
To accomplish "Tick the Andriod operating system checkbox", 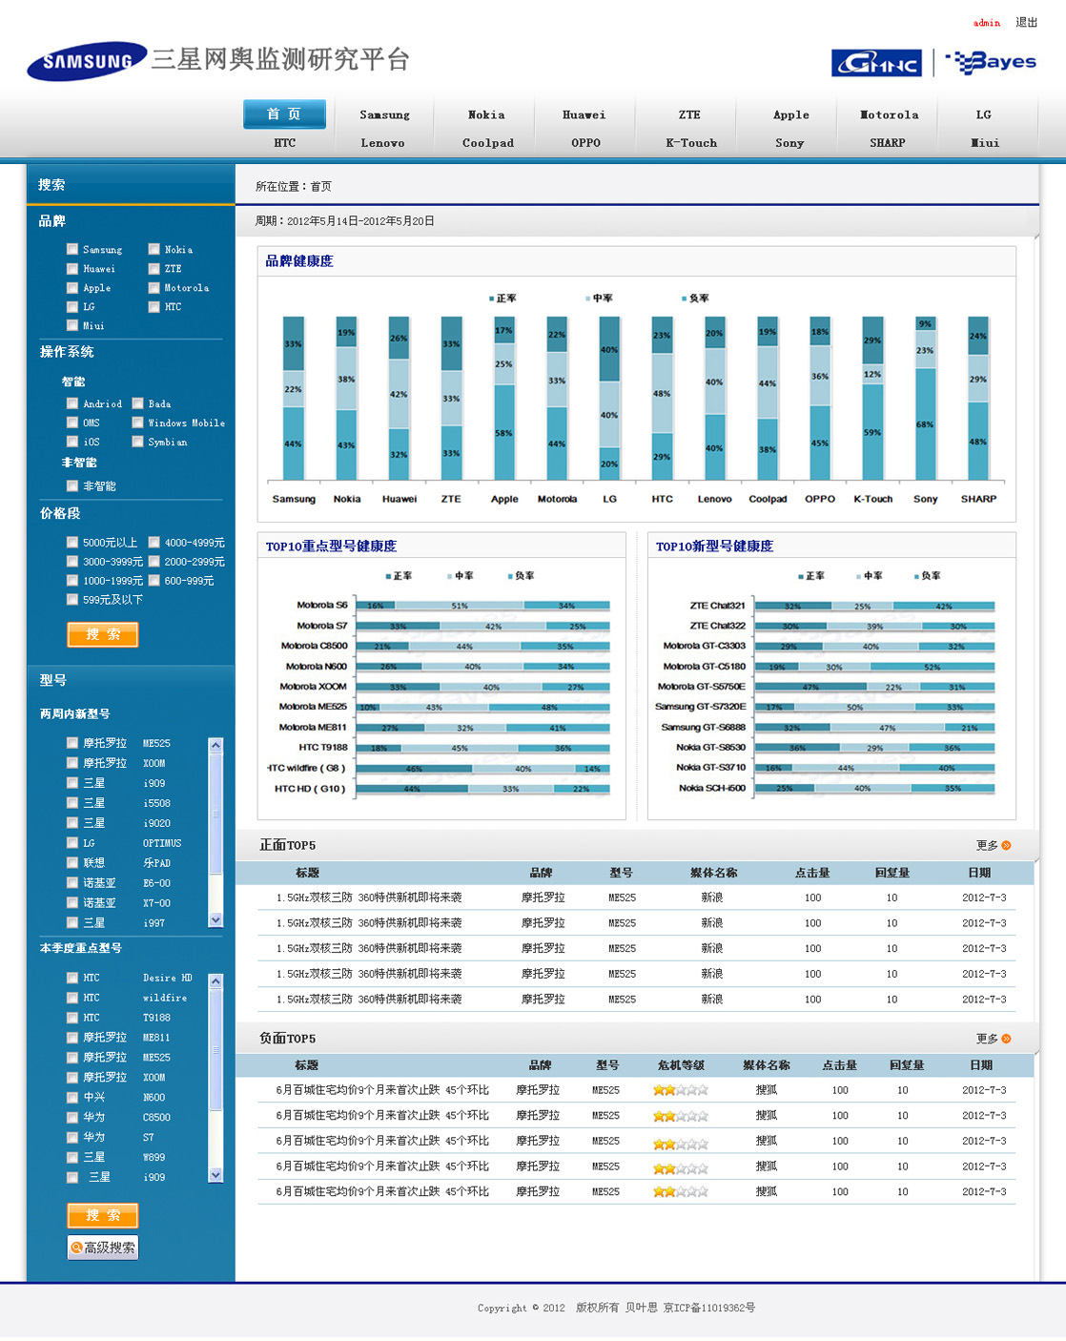I will [72, 403].
